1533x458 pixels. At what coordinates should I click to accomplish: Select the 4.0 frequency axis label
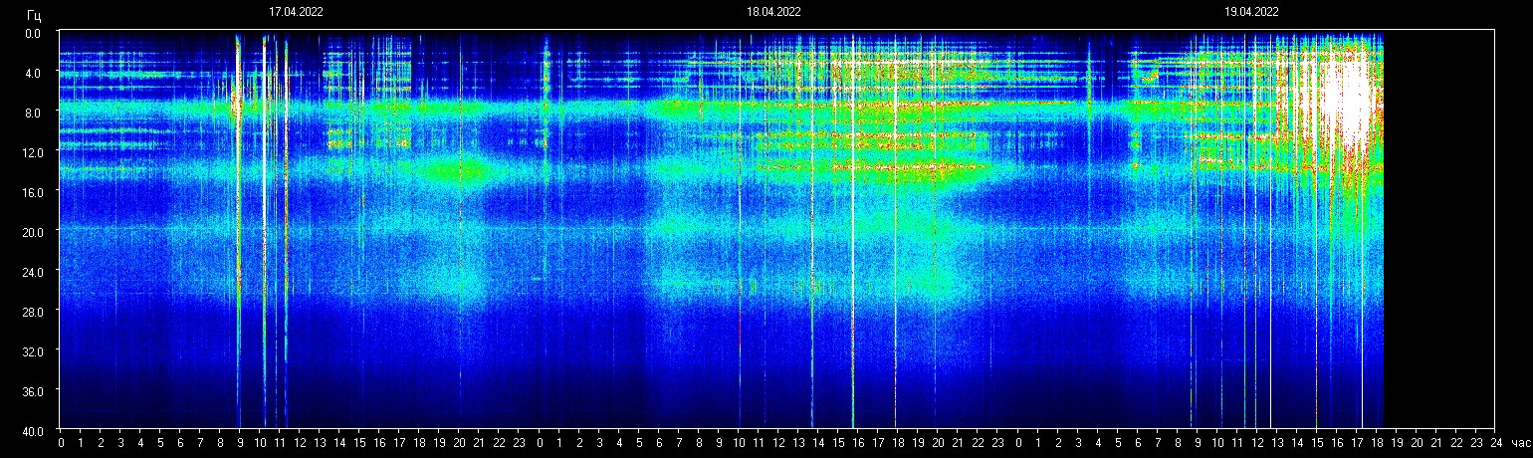(33, 73)
